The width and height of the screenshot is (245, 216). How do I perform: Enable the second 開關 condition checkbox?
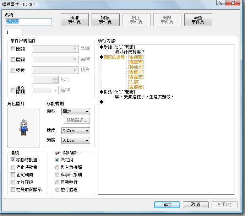[x=13, y=60]
